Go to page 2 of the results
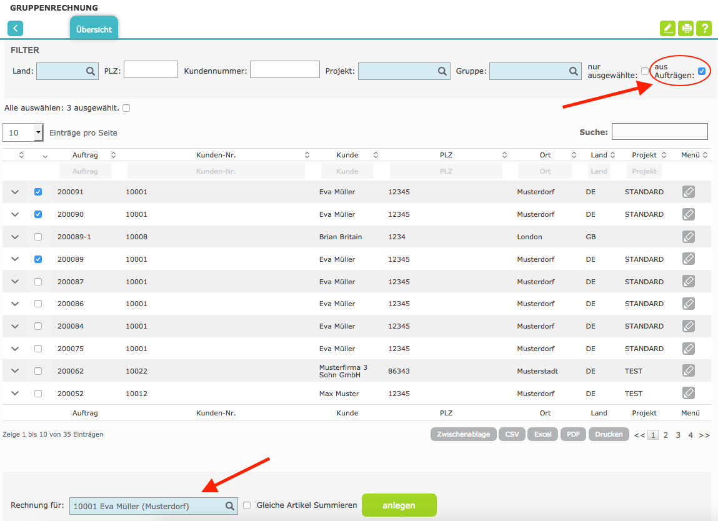 tap(666, 435)
